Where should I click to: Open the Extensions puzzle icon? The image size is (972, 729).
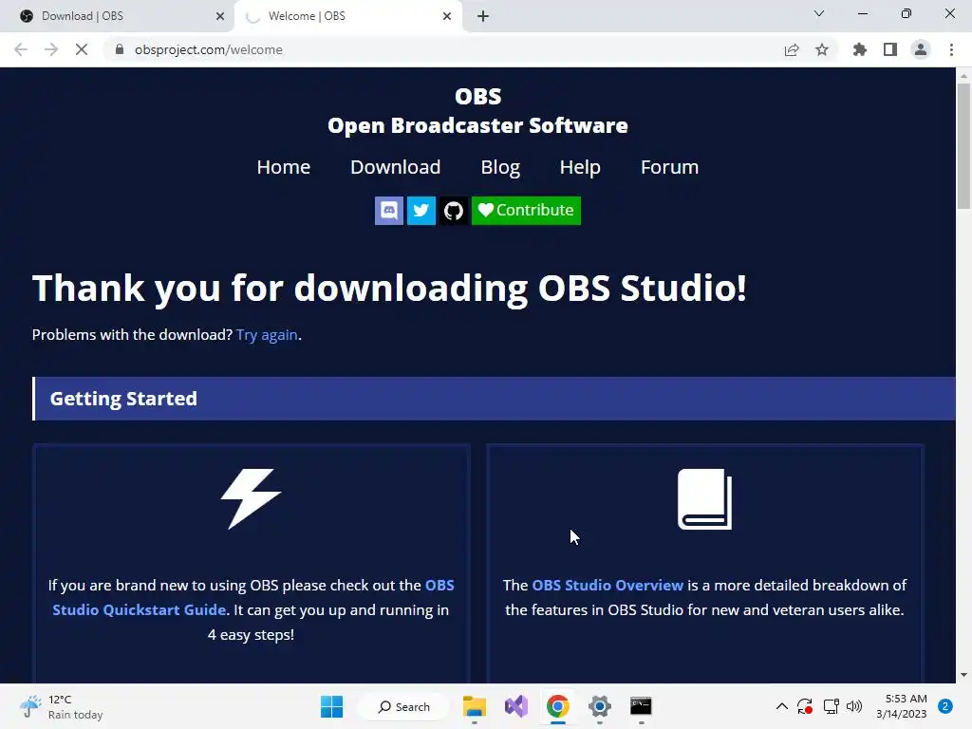(x=860, y=49)
